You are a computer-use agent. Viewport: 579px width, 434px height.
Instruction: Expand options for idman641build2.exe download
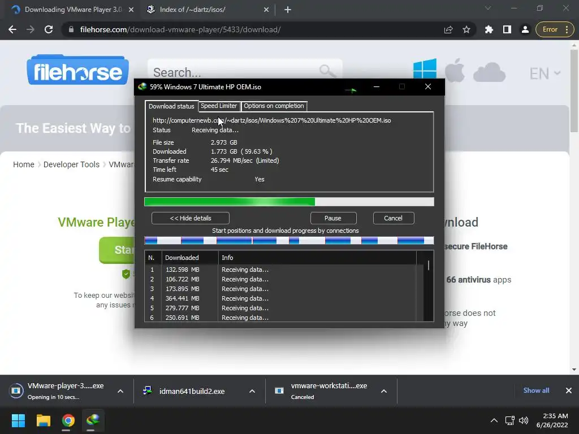[x=252, y=391]
